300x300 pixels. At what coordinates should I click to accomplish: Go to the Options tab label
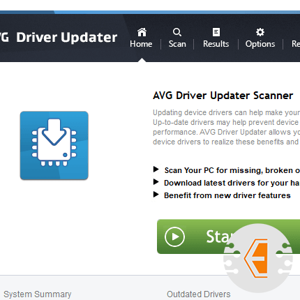[x=260, y=44]
